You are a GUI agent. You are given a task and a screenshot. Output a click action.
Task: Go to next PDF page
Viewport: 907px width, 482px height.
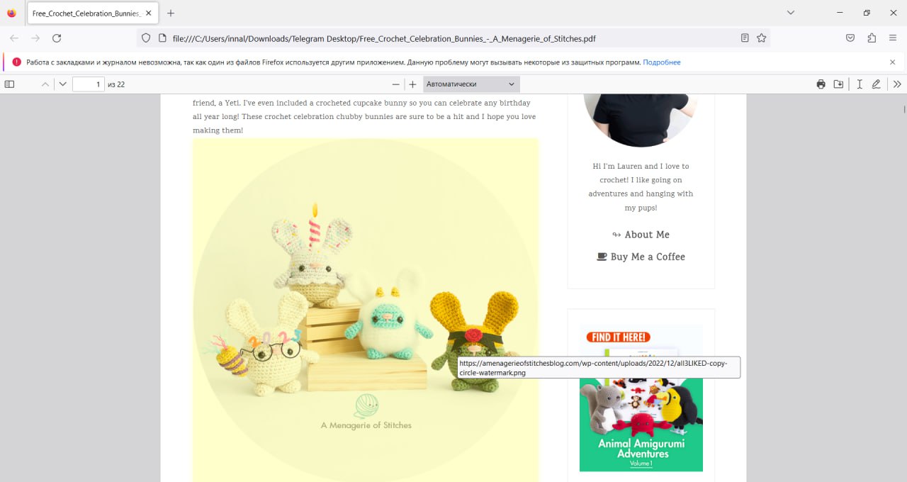point(63,84)
